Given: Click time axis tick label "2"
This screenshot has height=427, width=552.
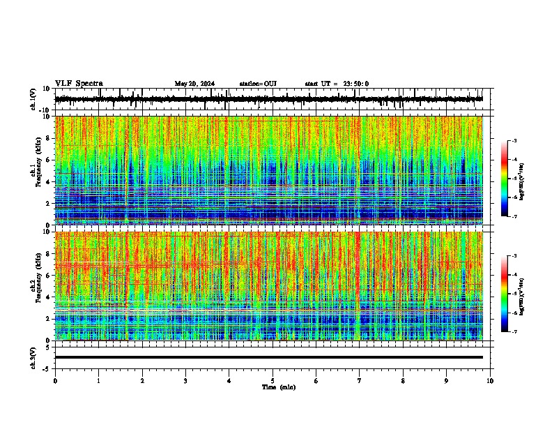Looking at the screenshot, I should point(142,381).
